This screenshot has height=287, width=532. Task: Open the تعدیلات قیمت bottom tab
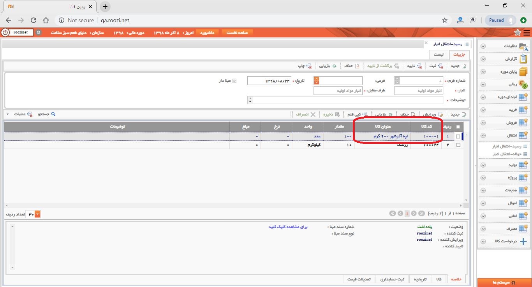(359, 279)
